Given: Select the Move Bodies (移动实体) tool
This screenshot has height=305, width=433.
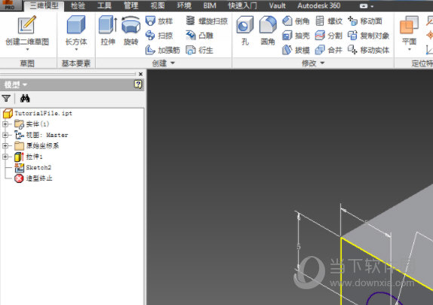Looking at the screenshot, I should click(x=369, y=50).
